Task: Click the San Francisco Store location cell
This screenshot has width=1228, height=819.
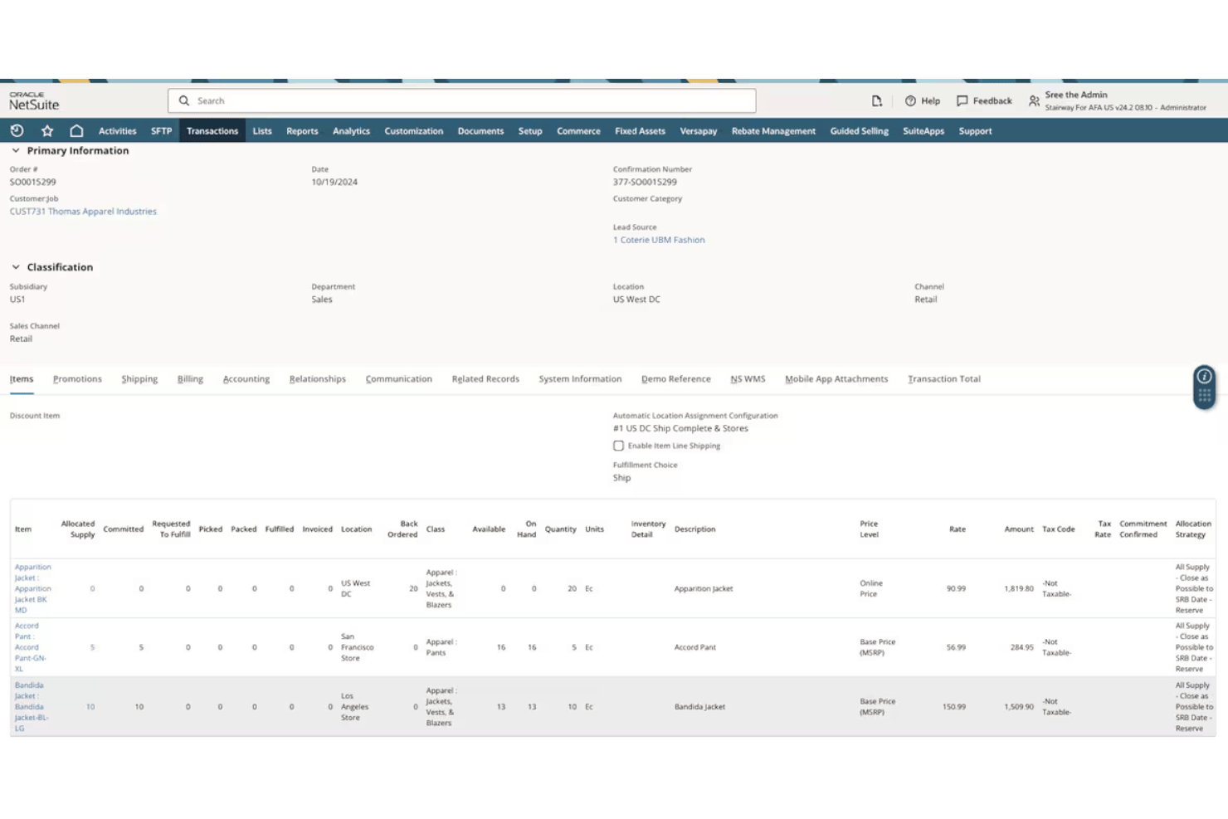Action: point(358,647)
